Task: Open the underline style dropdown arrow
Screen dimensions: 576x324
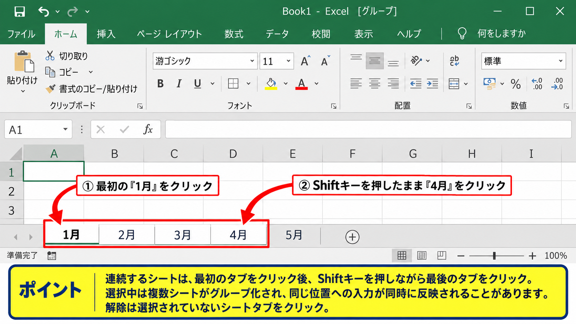Action: pos(213,83)
